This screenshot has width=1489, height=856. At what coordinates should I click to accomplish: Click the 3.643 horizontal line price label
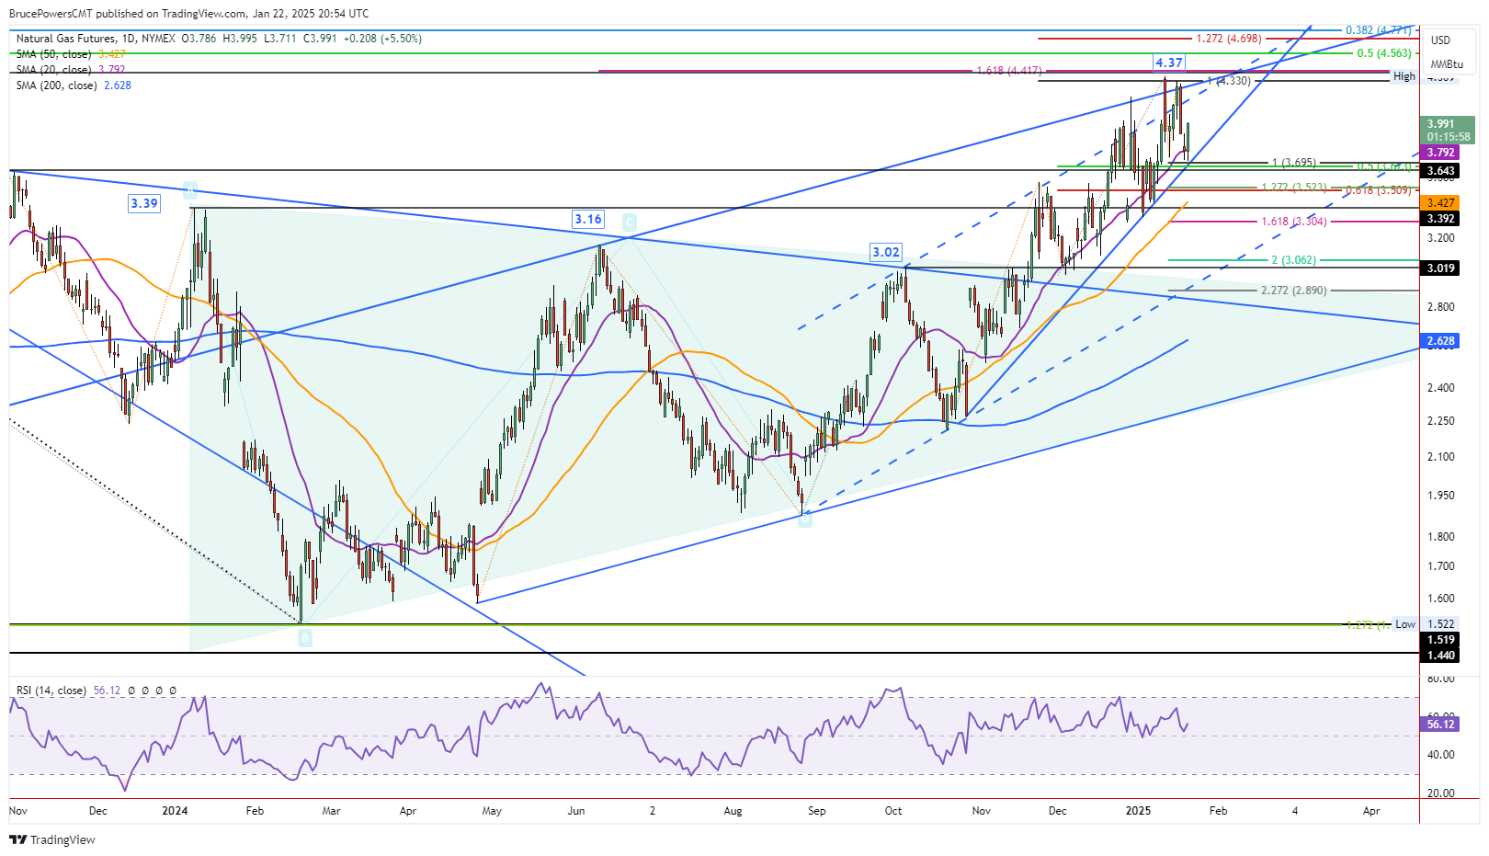(x=1440, y=171)
